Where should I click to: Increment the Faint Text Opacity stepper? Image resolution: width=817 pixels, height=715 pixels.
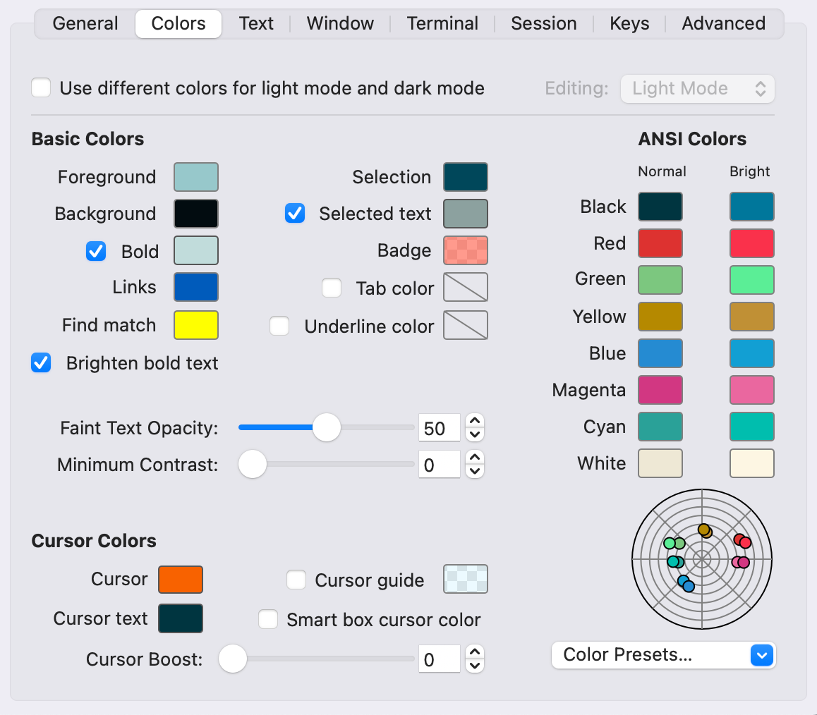point(476,421)
